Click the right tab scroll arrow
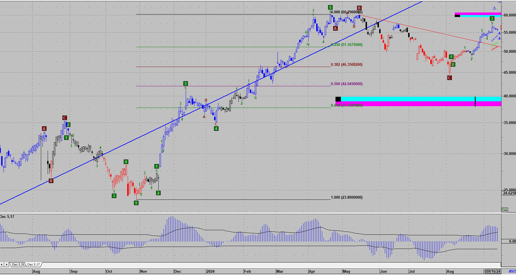 6,265
